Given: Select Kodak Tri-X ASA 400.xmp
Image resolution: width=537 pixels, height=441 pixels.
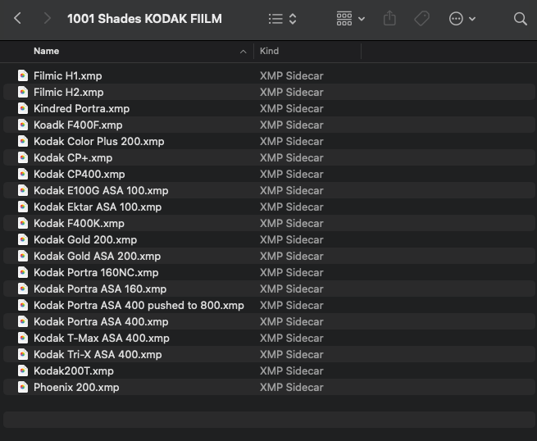Looking at the screenshot, I should pyautogui.click(x=98, y=354).
